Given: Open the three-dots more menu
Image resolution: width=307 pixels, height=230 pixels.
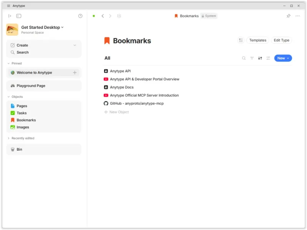Looking at the screenshot, I should (298, 16).
